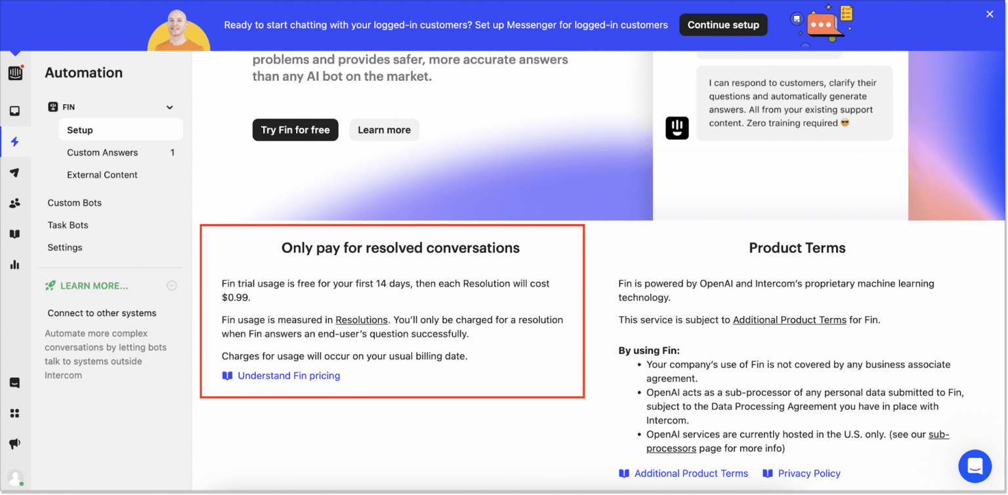Collapse the FIN section in the sidebar

[169, 107]
